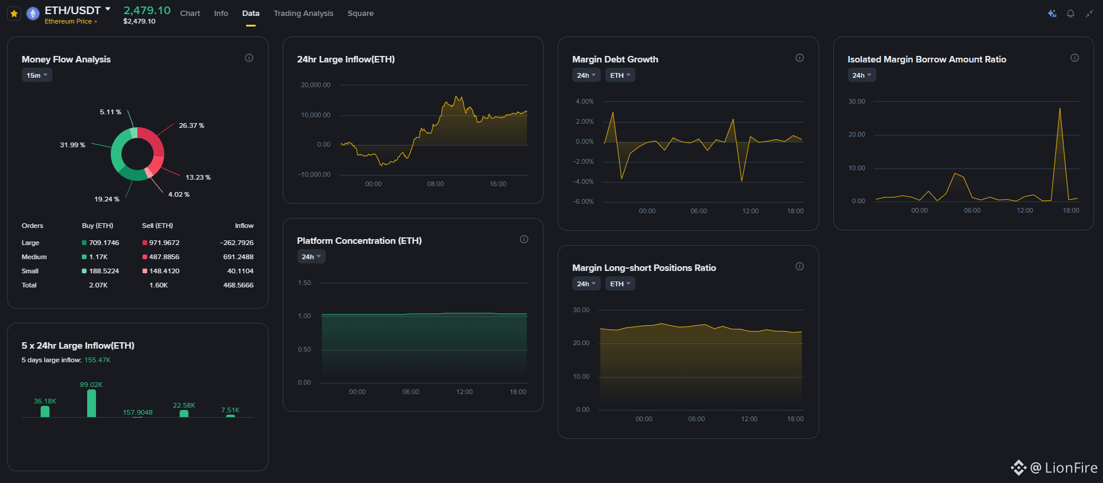Open the 15m interval dropdown in Money Flow

(37, 75)
